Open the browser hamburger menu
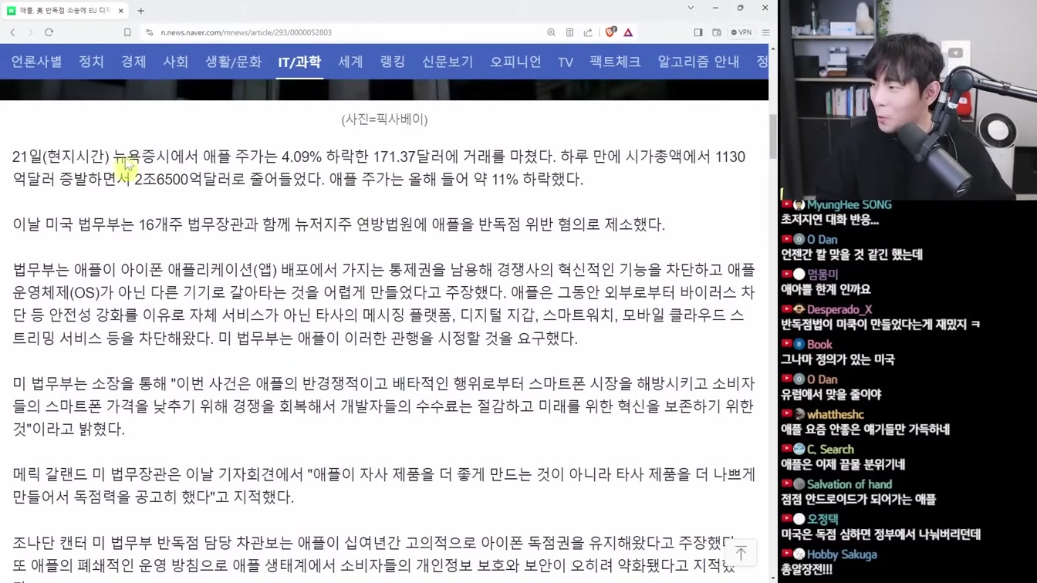The height and width of the screenshot is (583, 1037). click(765, 32)
